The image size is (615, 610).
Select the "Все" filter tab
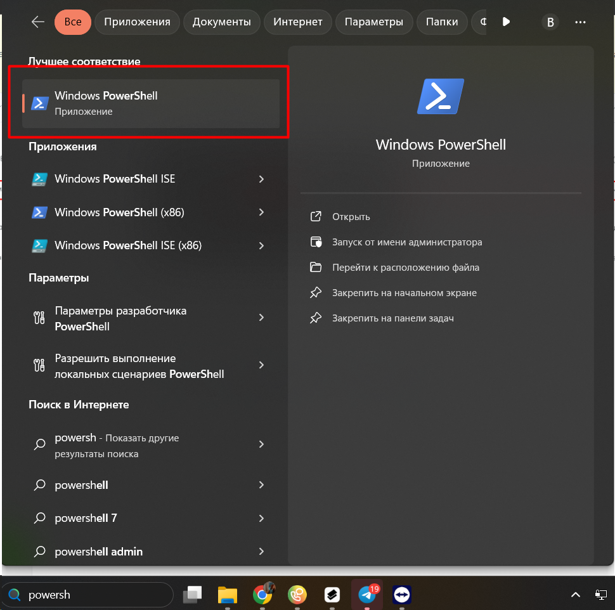pyautogui.click(x=73, y=22)
